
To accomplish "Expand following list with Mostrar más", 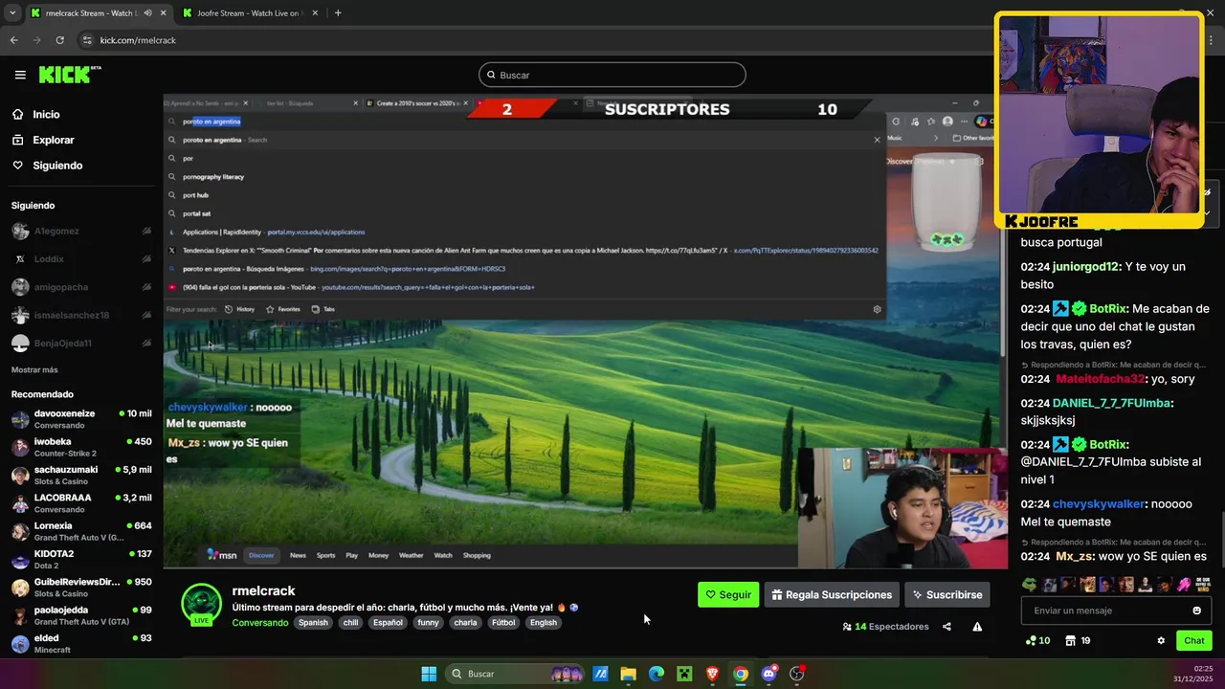I will pos(34,369).
